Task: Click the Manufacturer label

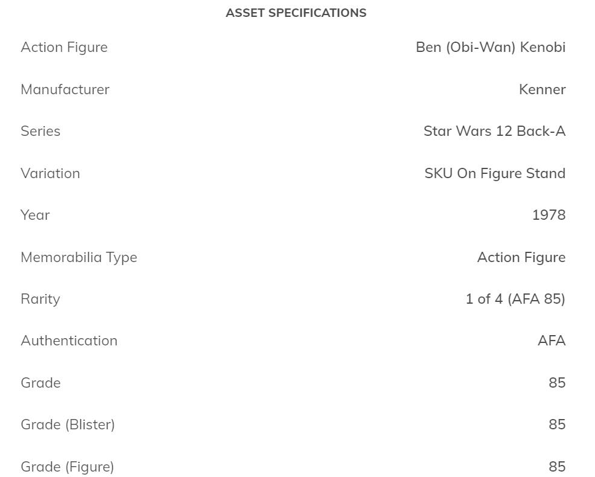Action: pos(65,89)
